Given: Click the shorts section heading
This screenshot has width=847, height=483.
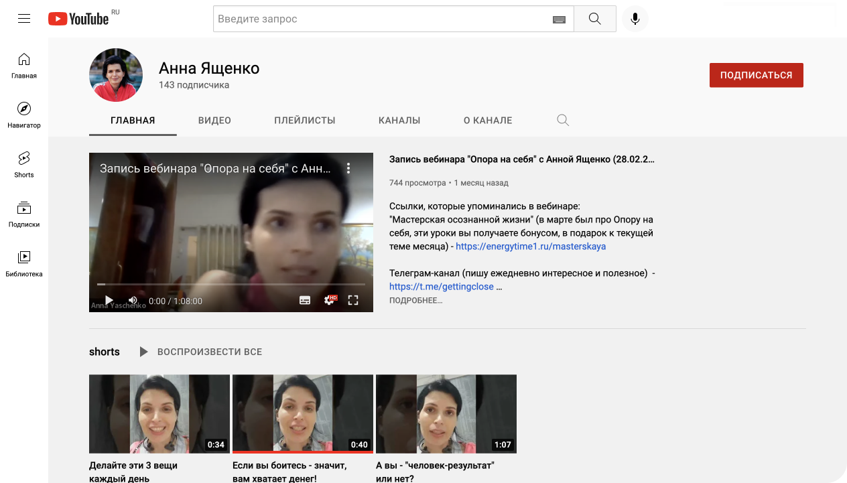Looking at the screenshot, I should tap(105, 352).
